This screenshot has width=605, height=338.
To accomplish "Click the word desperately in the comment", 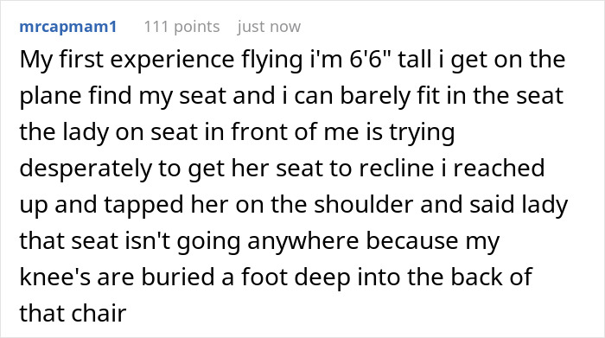I will 86,169.
